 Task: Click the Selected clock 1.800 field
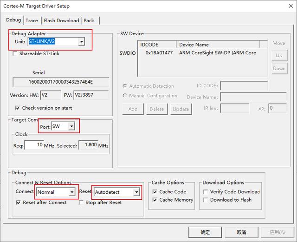pyautogui.click(x=88, y=145)
